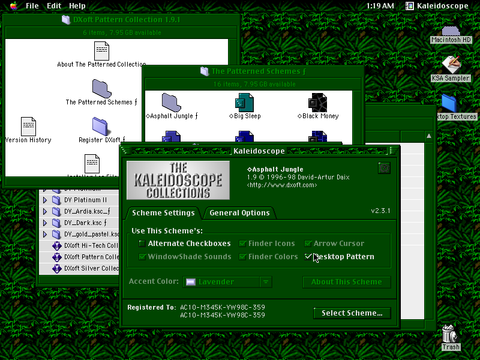Click the Trash icon
Screen dimensions: 480x360
(x=449, y=334)
